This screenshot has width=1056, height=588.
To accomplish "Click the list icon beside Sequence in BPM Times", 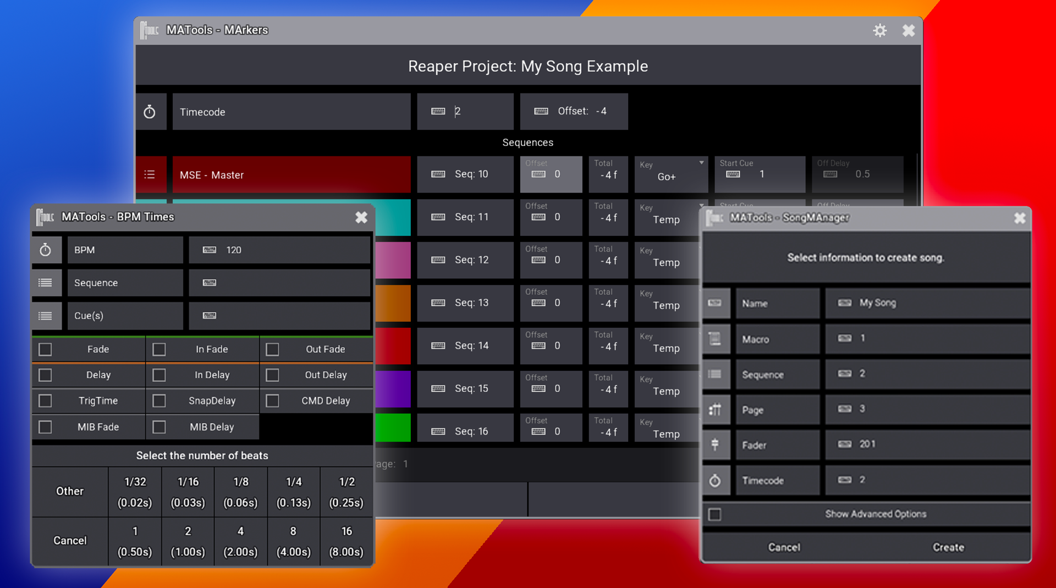I will point(46,283).
